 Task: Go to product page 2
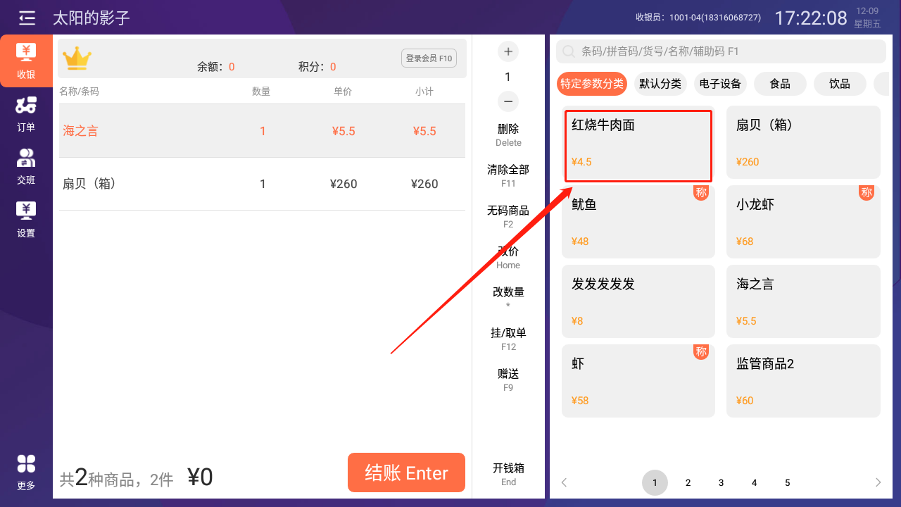pos(688,482)
